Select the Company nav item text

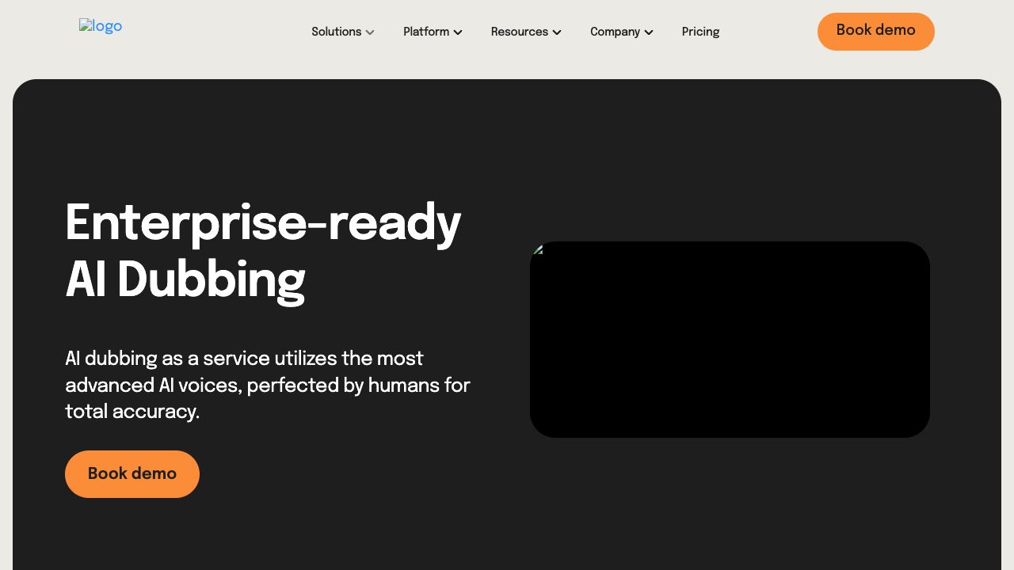point(615,32)
